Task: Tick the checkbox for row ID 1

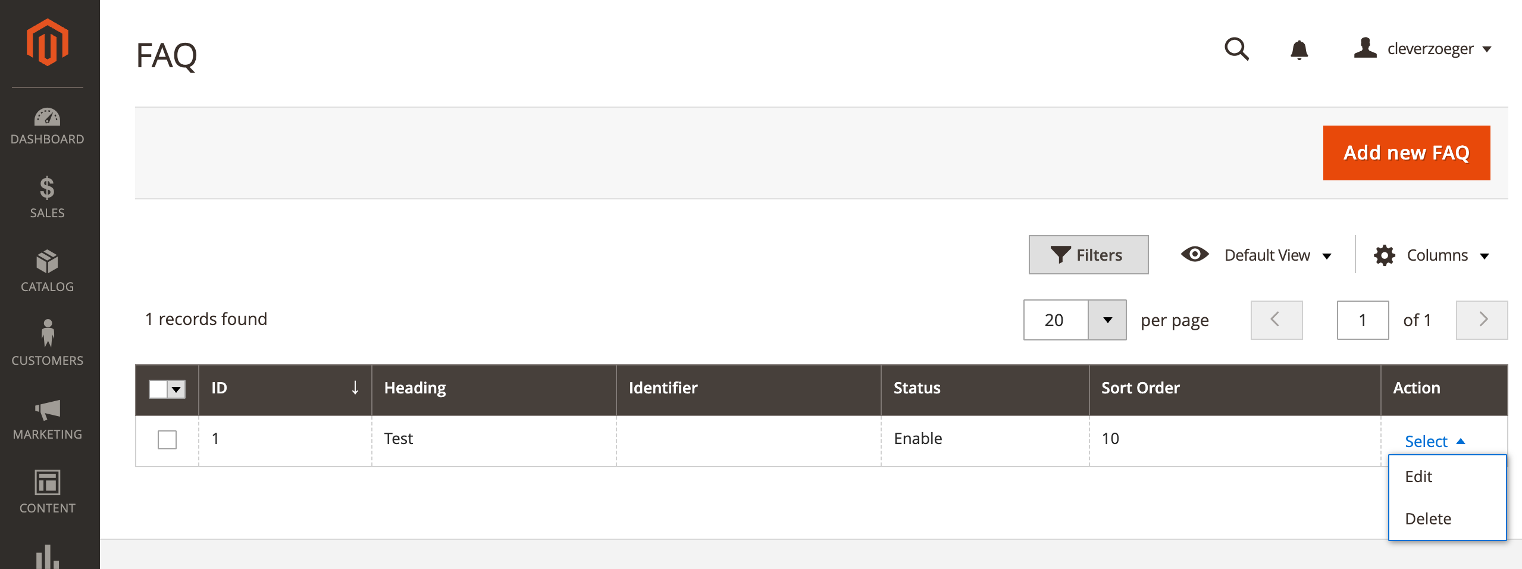Action: click(167, 440)
